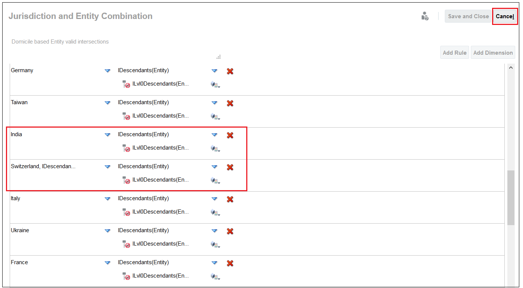Click ILvl0Descendants(En... in the Taiwan row
The width and height of the screenshot is (523, 288).
pyautogui.click(x=161, y=116)
